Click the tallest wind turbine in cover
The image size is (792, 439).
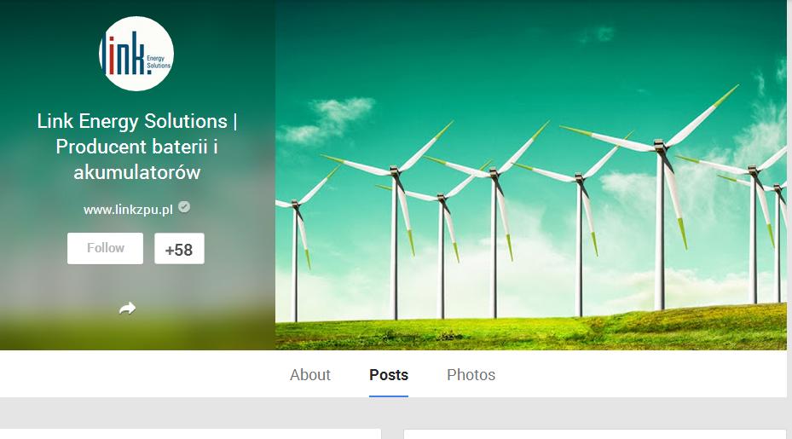660,202
